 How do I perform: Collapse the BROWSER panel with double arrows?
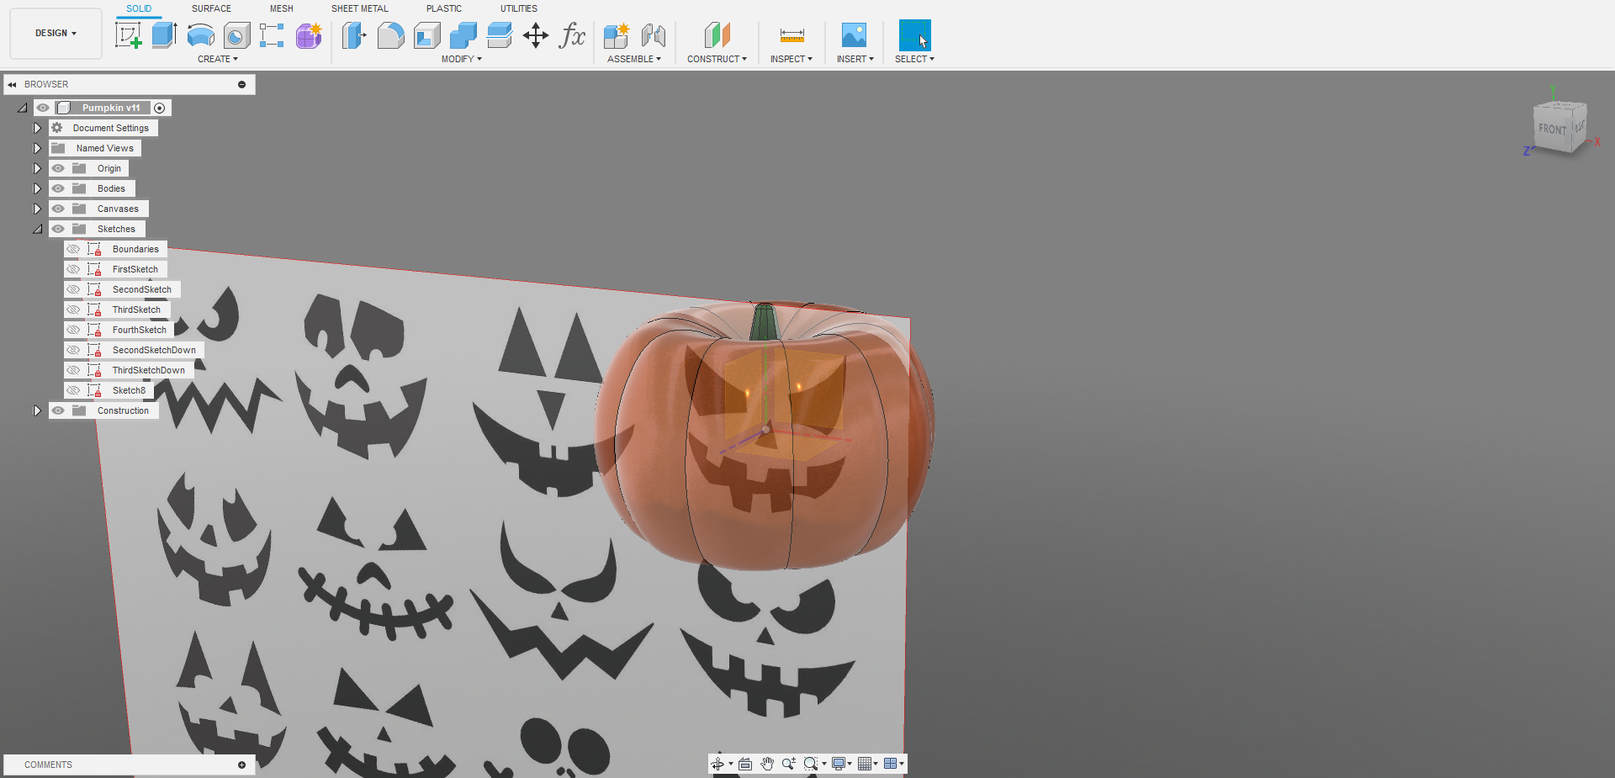12,84
